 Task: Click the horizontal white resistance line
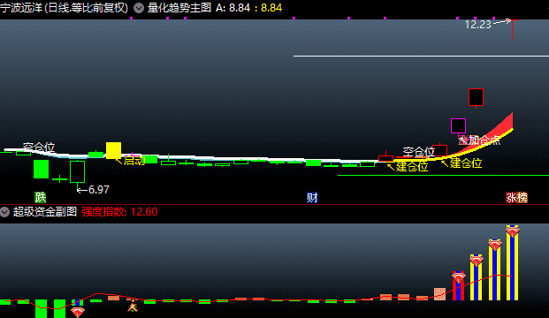click(x=421, y=56)
